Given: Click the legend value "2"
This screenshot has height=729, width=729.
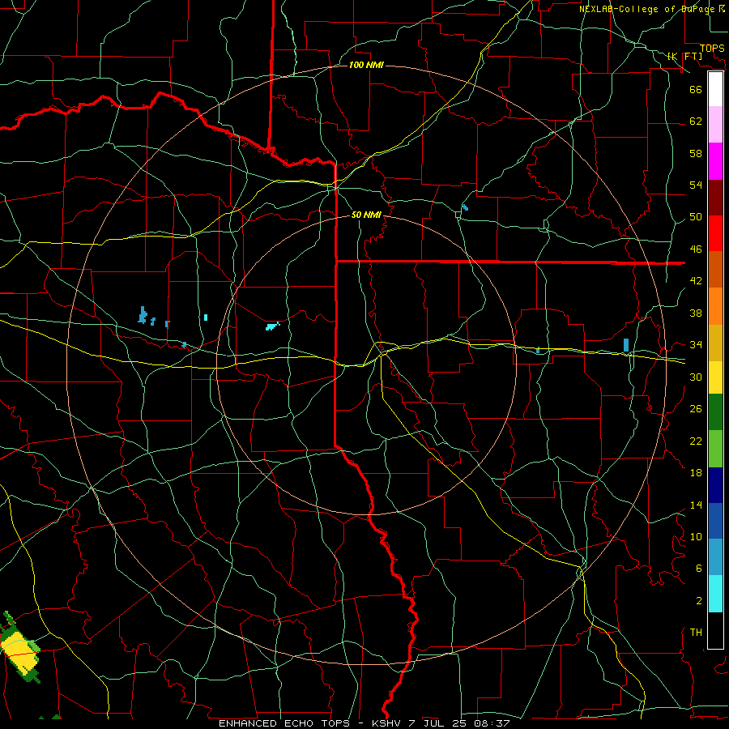Looking at the screenshot, I should (x=699, y=601).
